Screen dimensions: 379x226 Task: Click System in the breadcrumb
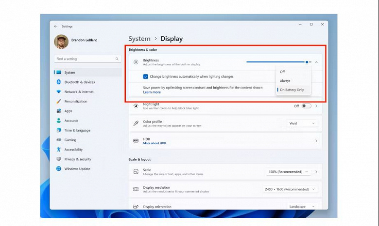click(139, 39)
